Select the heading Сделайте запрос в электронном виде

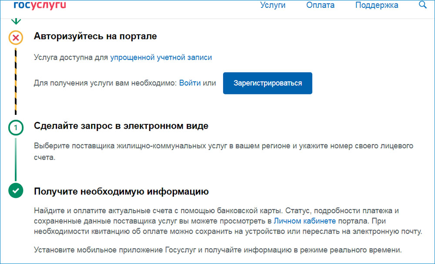(x=121, y=126)
